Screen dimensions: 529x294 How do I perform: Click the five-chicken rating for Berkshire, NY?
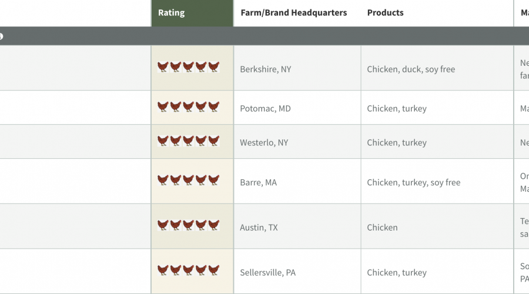pos(188,67)
